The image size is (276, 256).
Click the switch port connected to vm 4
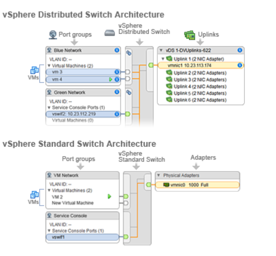(128, 79)
